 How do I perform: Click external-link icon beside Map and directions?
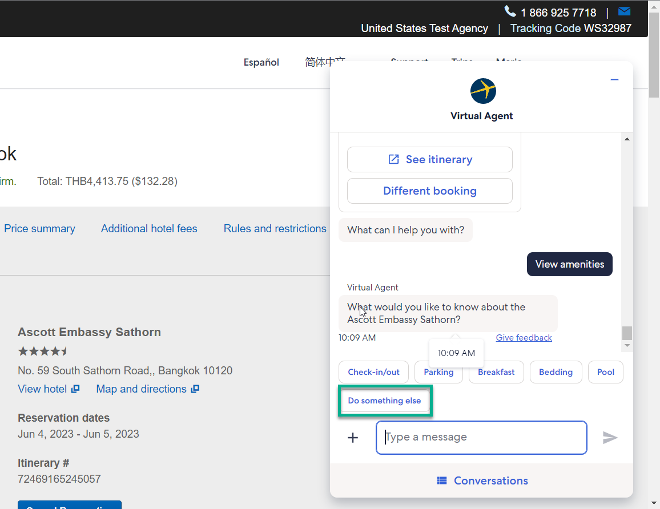195,389
